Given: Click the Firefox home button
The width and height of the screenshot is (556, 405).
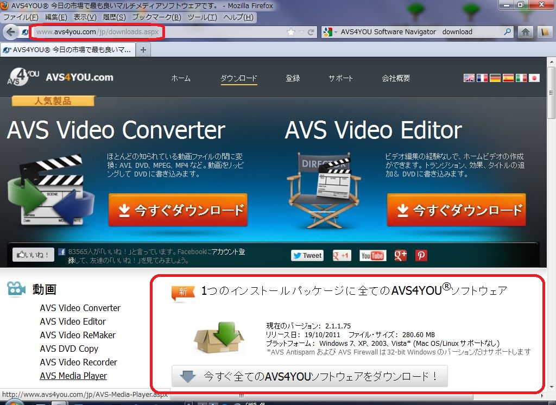Looking at the screenshot, I should 525,31.
